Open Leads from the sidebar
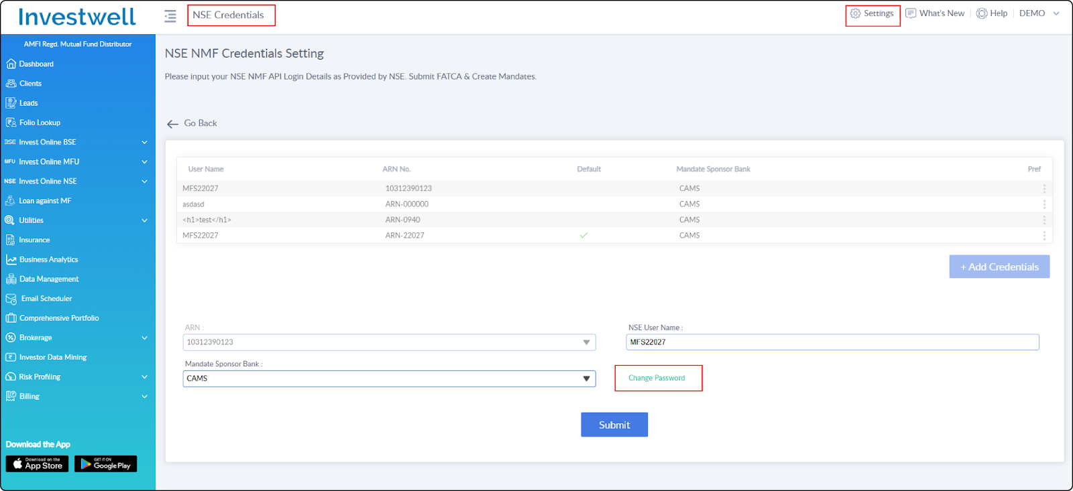The image size is (1073, 491). [28, 102]
